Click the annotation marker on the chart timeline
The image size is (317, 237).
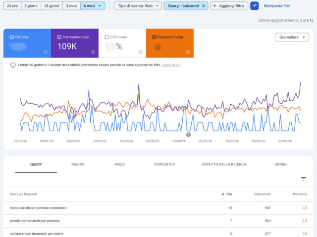(188, 134)
